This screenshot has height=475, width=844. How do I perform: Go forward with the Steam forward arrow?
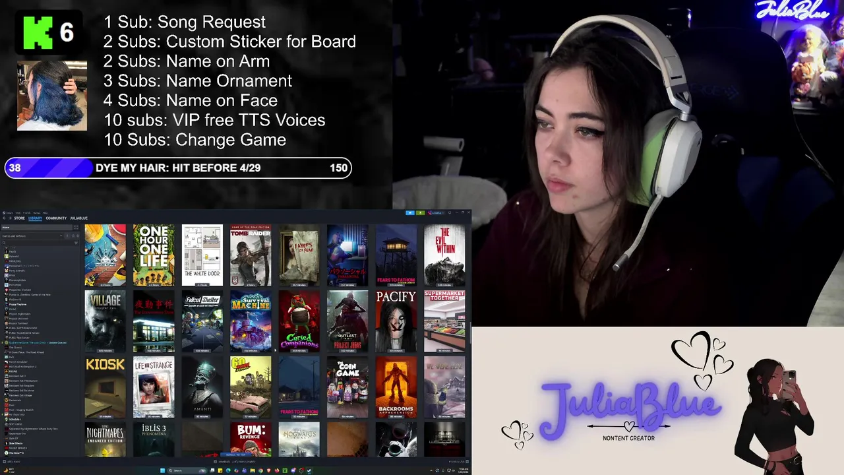click(x=10, y=218)
